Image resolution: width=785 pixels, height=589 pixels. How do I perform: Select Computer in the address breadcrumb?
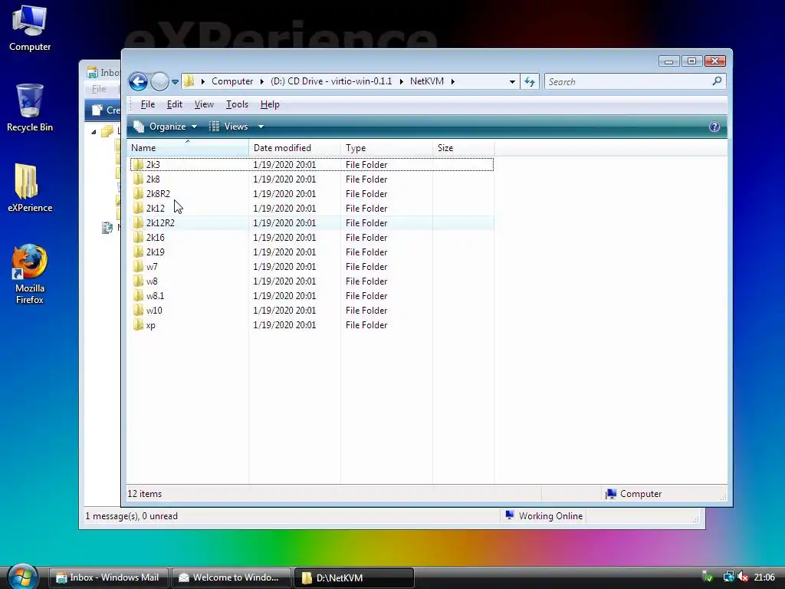click(x=232, y=81)
